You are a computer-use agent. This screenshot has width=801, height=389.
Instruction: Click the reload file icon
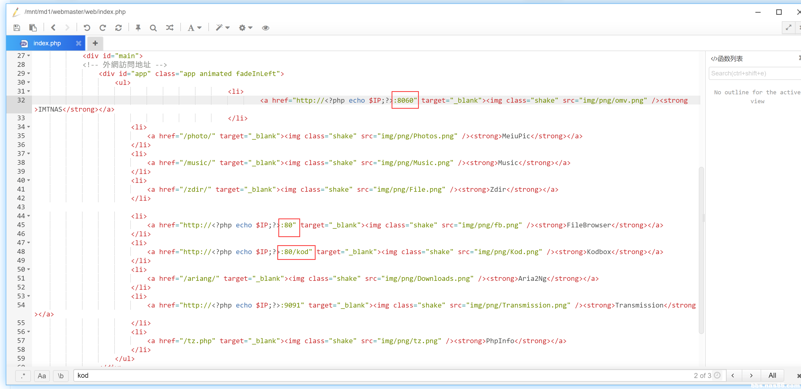(x=118, y=28)
